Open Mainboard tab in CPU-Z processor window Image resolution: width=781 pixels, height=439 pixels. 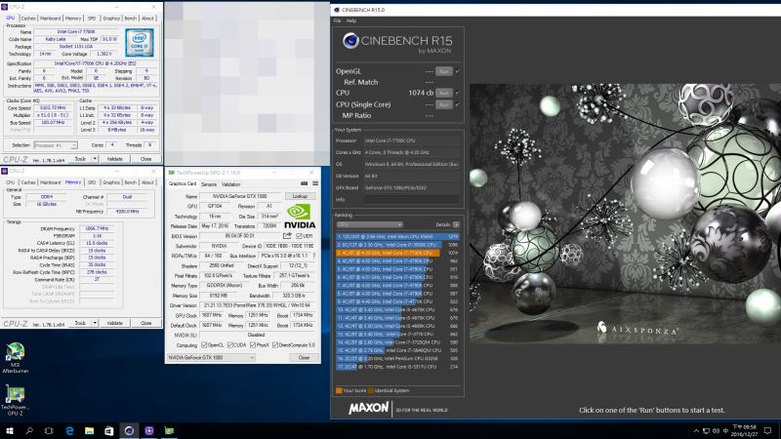tap(51, 18)
